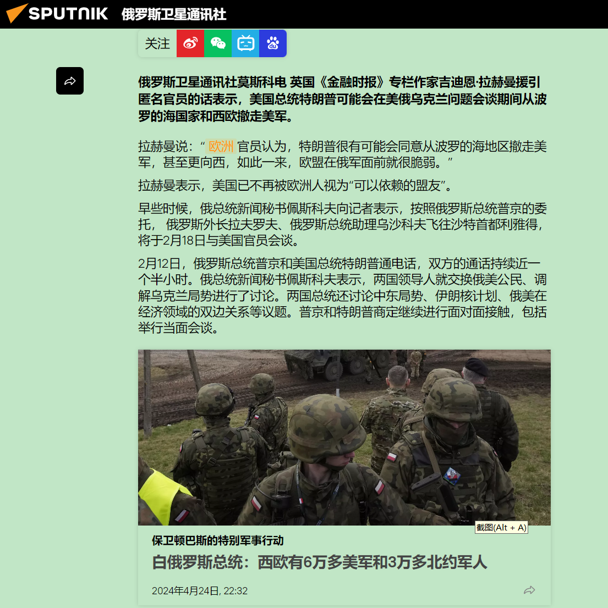Click the 关注 follow label
Screen dimensions: 608x608
click(x=157, y=43)
